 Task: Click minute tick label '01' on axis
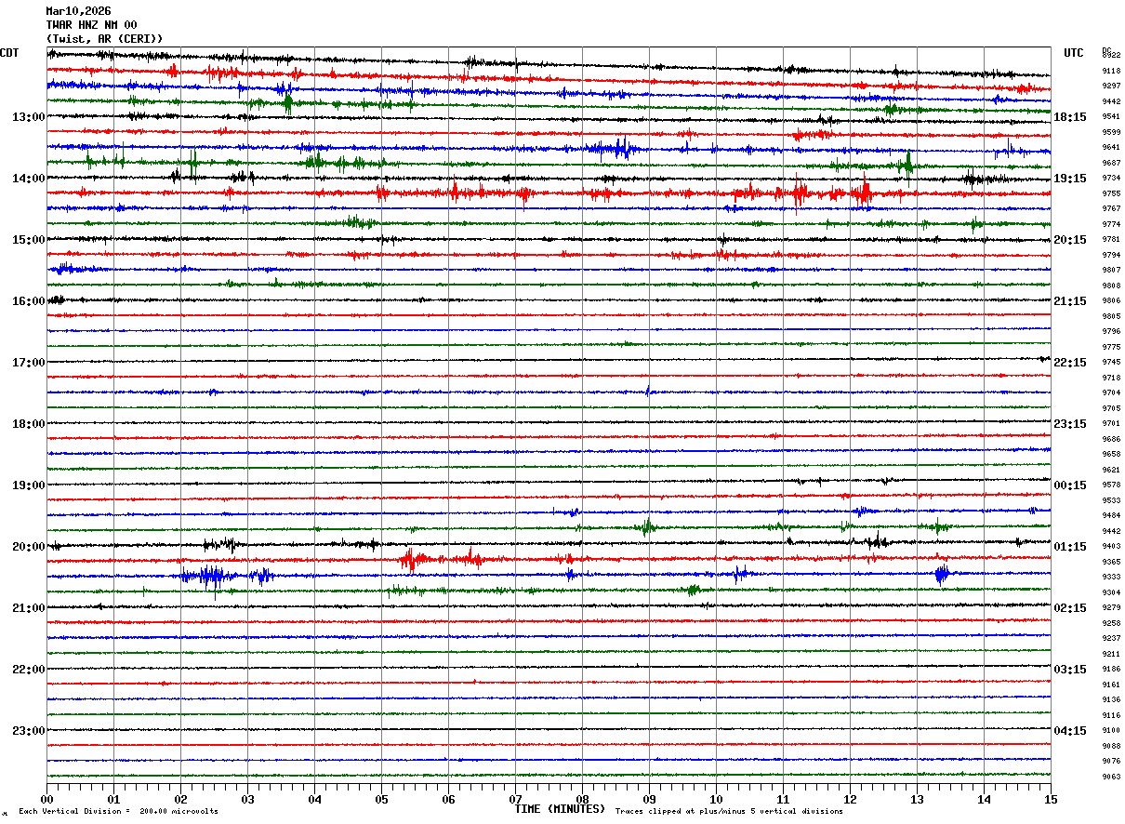coord(113,799)
